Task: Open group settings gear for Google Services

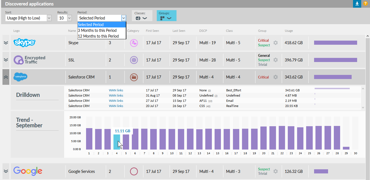Action: 275,171
